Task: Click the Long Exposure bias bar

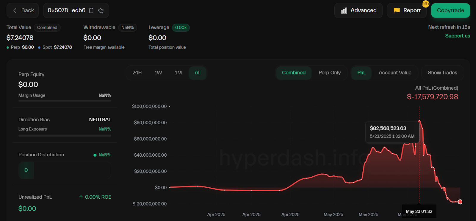Action: click(x=65, y=136)
